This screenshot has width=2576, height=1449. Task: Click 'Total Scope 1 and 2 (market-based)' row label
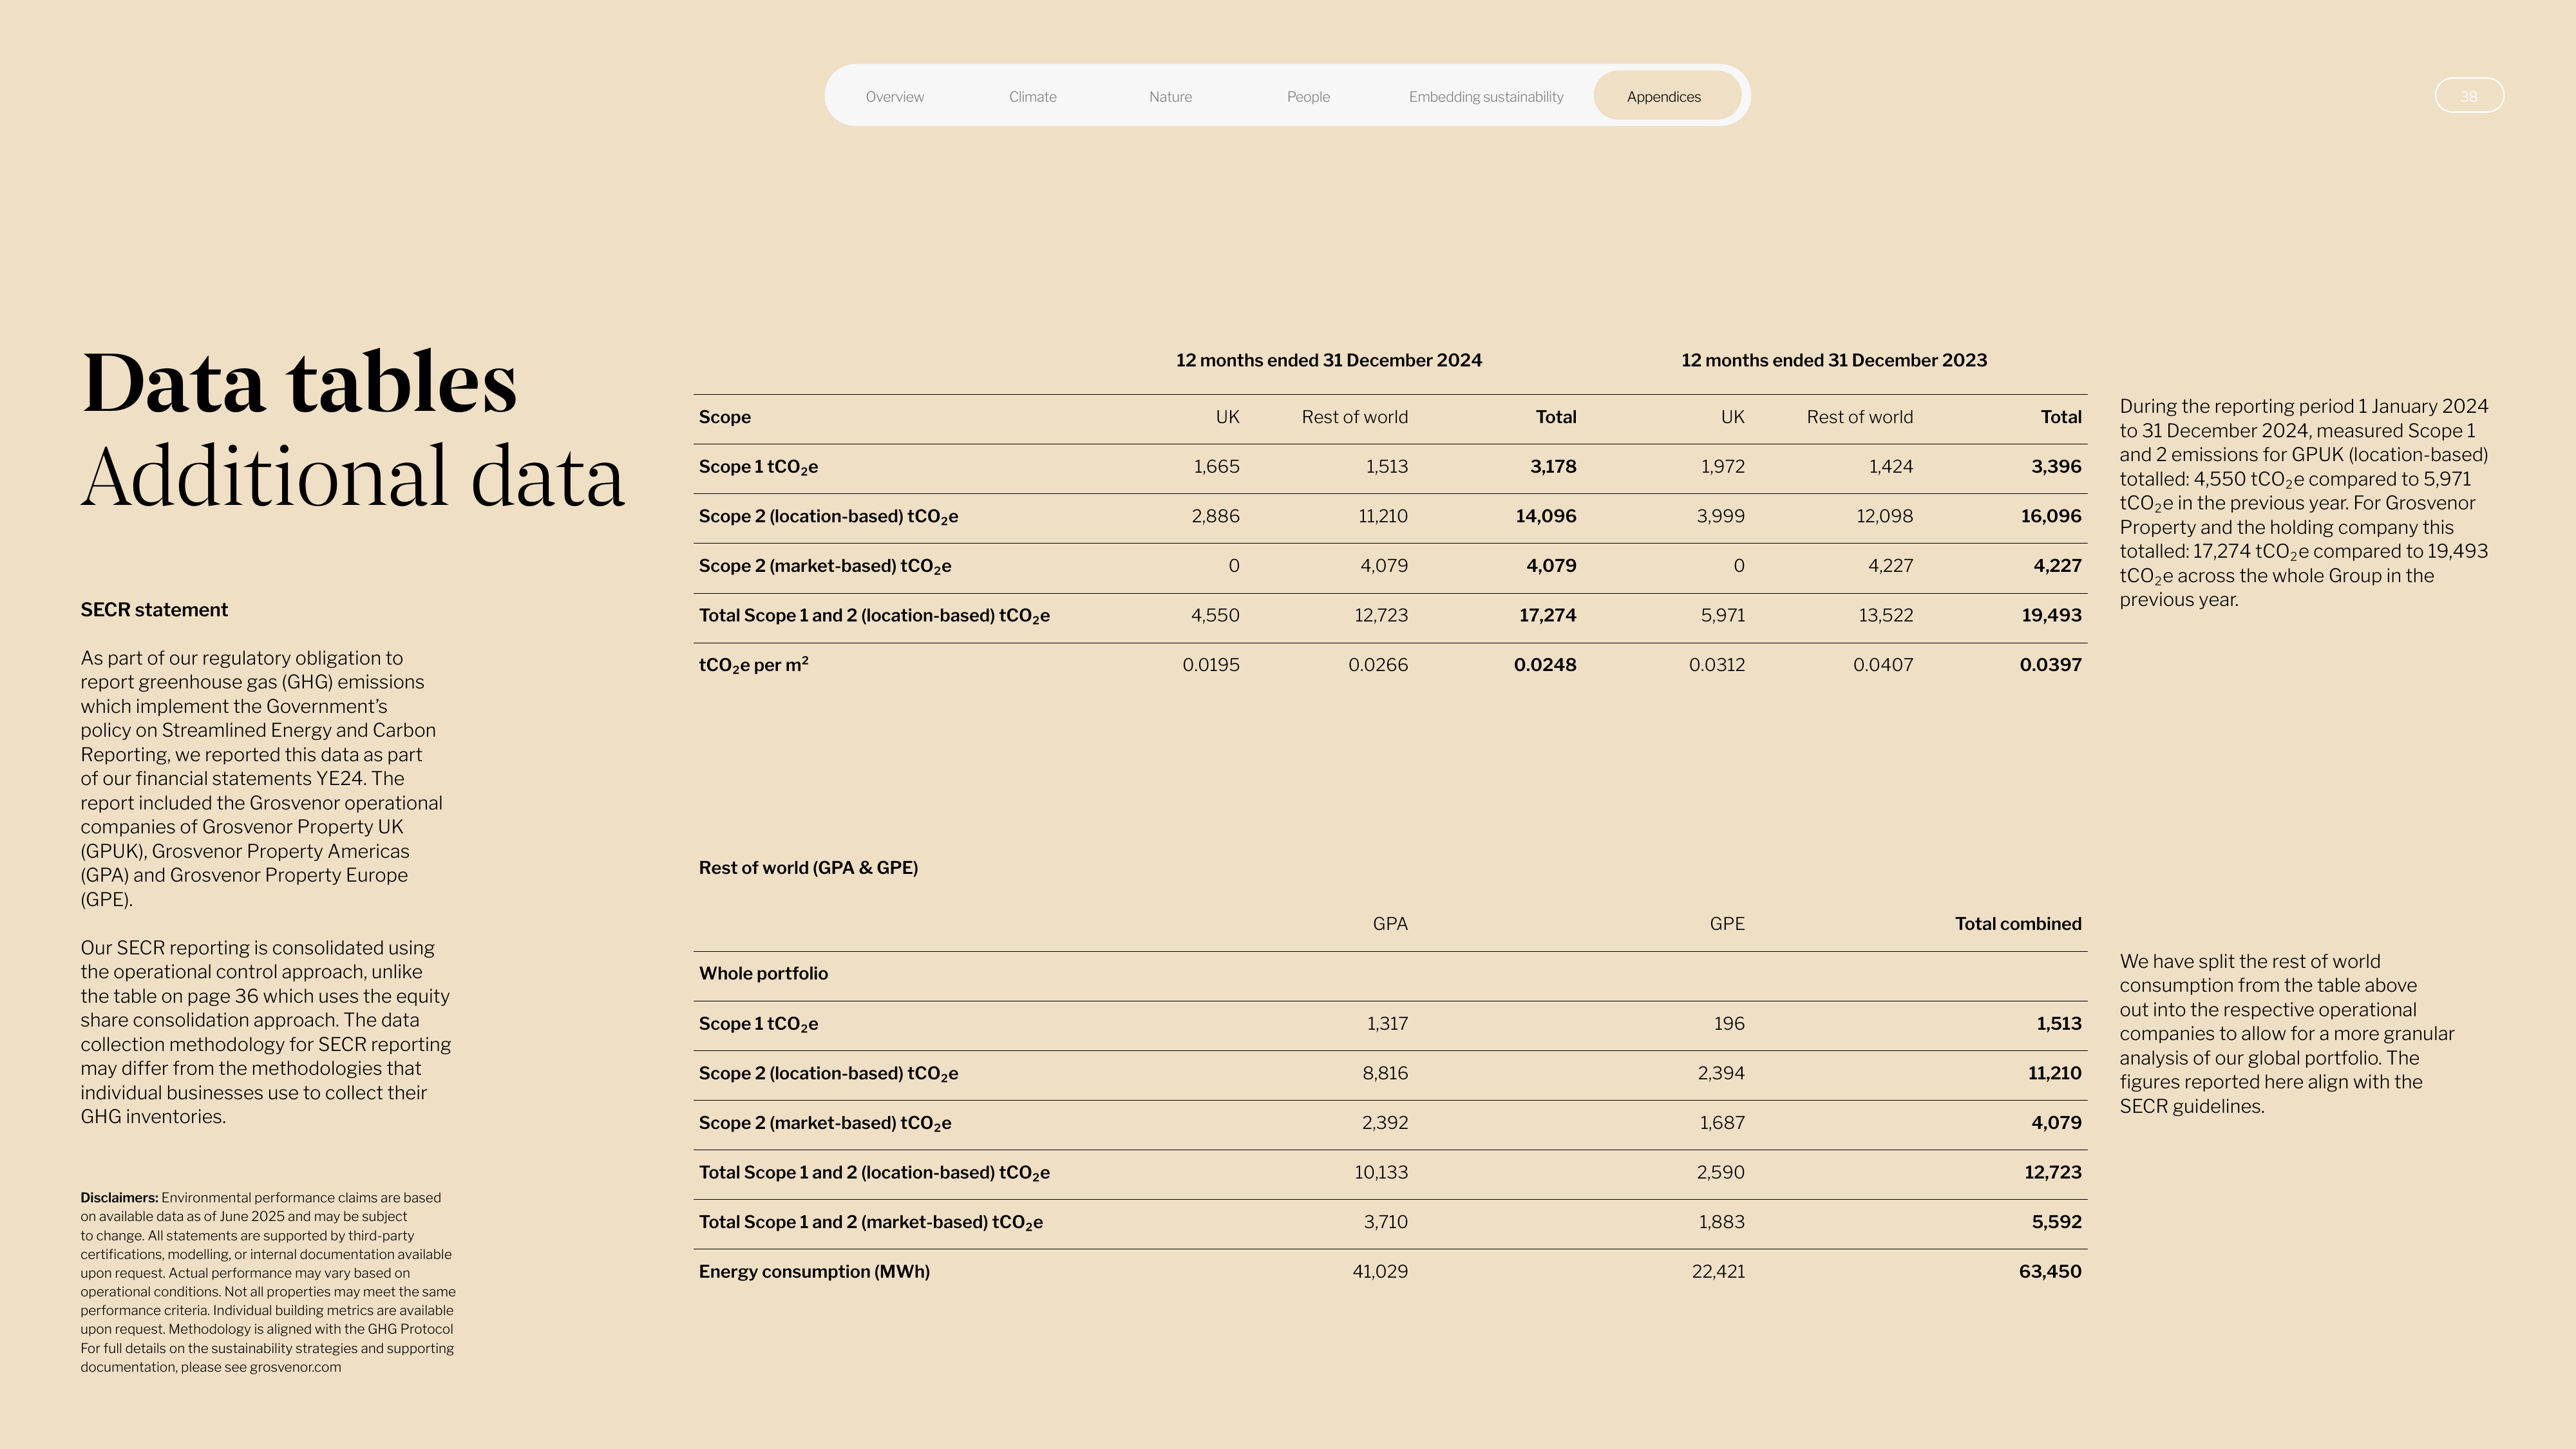871,1222
